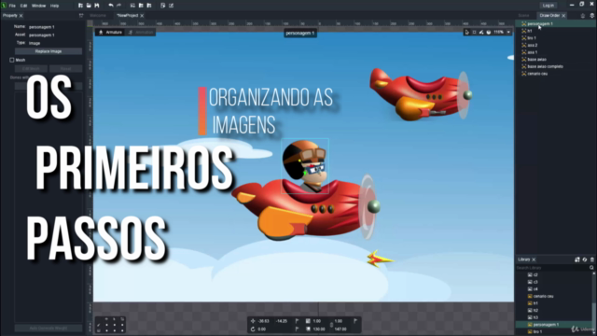Screen dimensions: 597x336
Task: Select bro 1 in Draw Order list
Action: coord(555,38)
